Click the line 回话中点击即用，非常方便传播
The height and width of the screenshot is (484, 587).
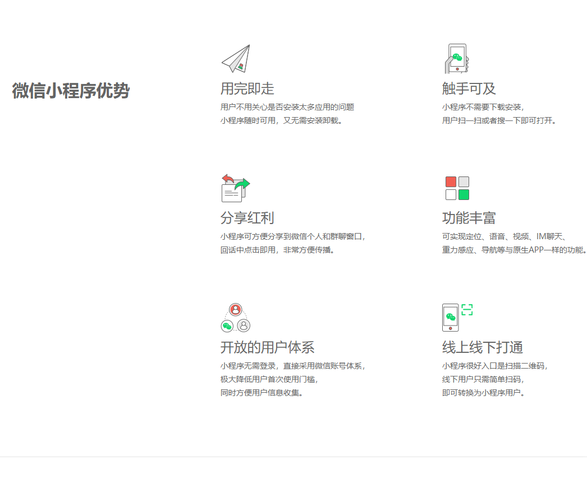click(277, 250)
